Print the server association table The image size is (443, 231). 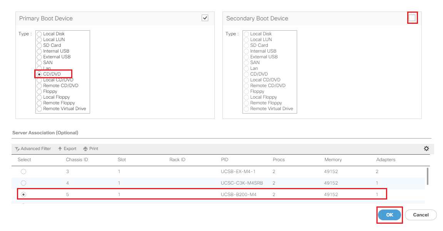pos(91,149)
